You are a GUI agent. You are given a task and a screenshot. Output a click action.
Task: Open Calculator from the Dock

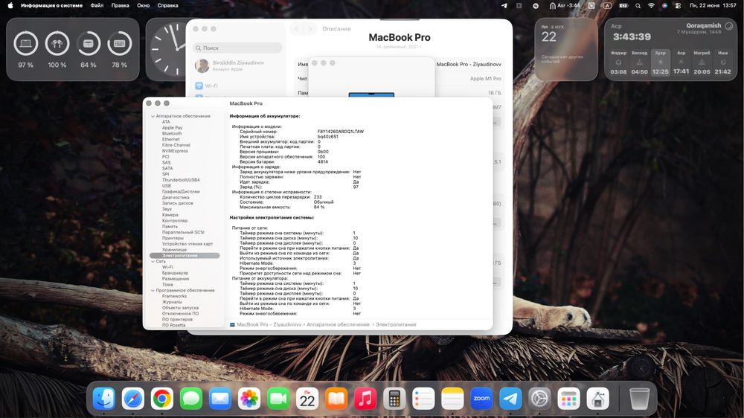[394, 399]
